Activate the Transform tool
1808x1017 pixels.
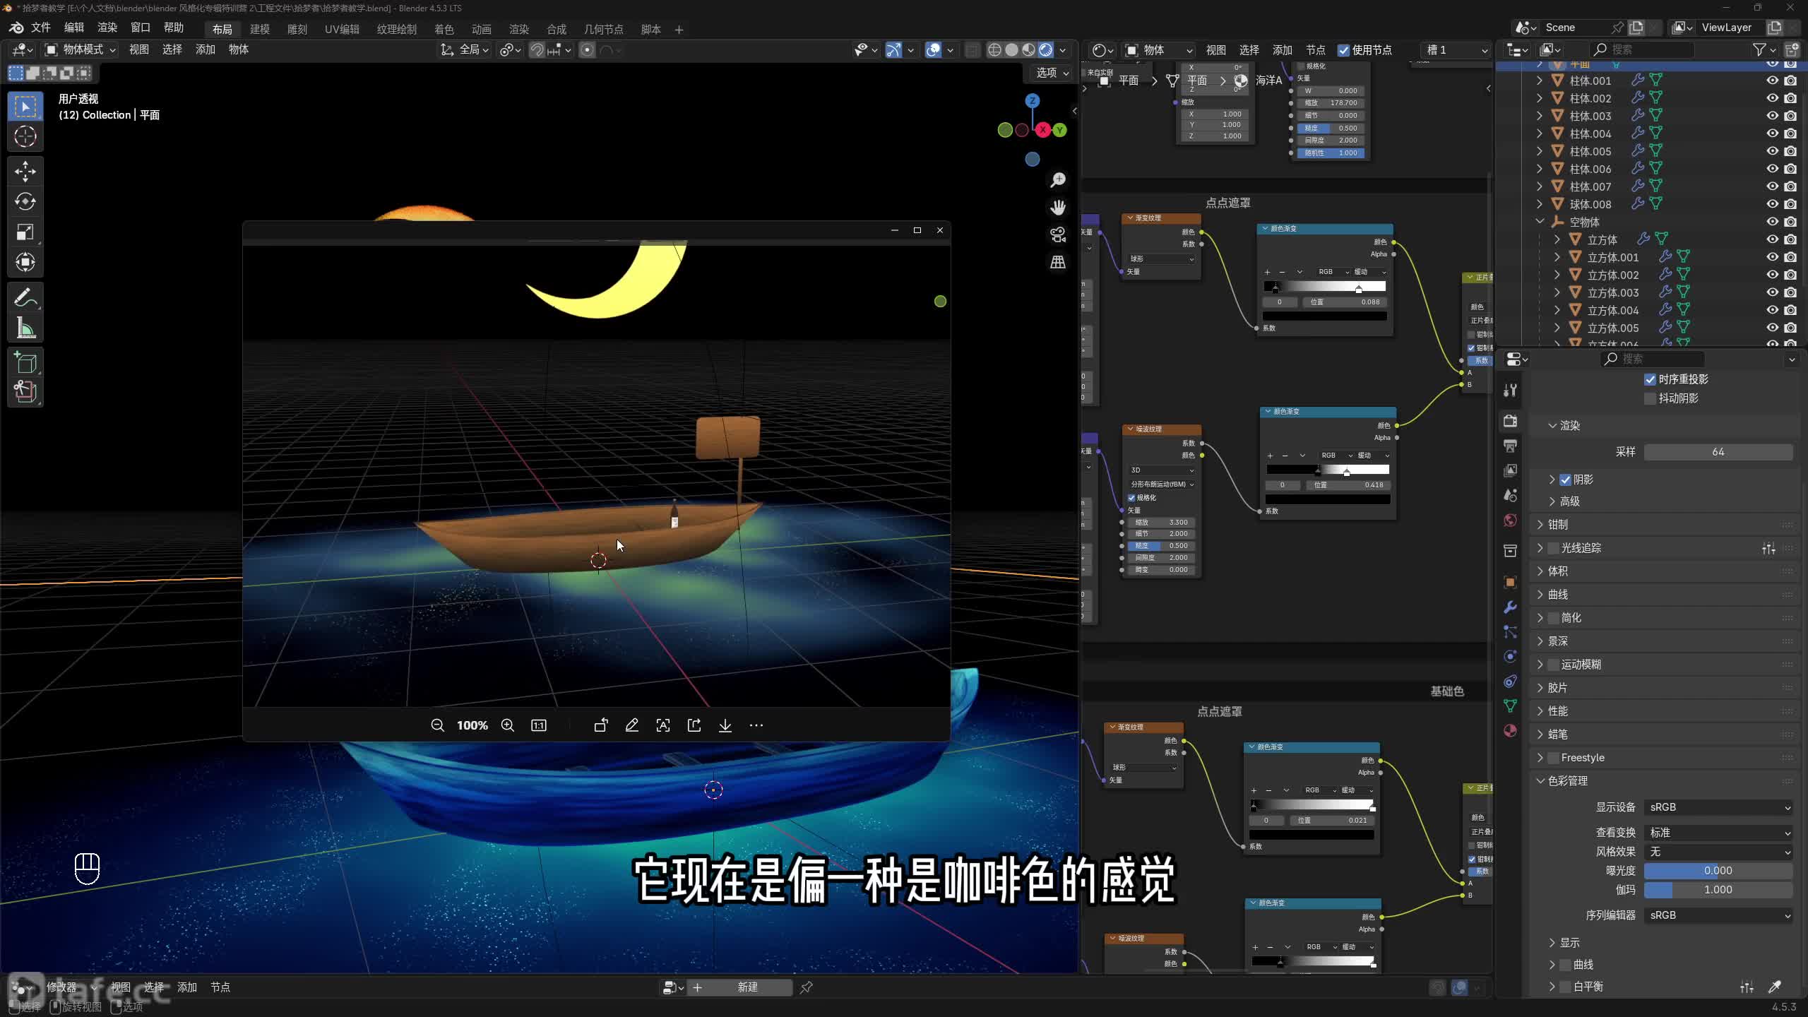(x=25, y=263)
